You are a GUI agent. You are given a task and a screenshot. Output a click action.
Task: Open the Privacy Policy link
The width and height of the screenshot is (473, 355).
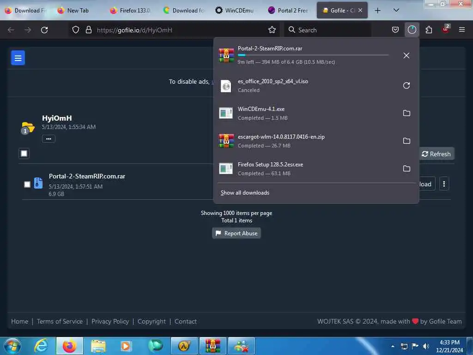tap(110, 322)
